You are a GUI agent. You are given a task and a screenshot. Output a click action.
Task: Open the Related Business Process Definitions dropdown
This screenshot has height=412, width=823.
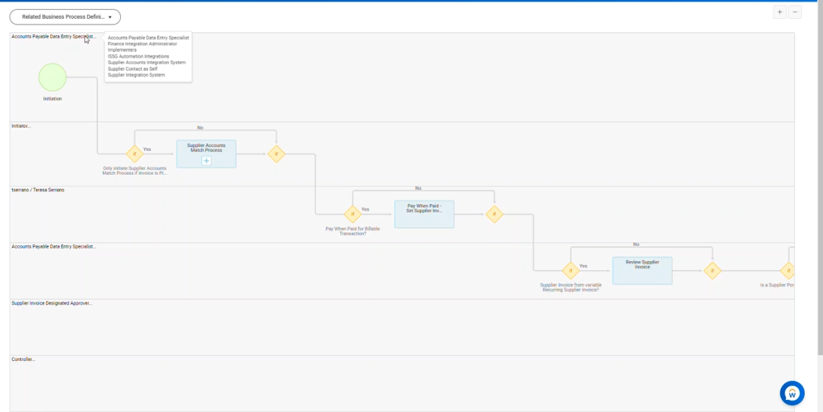tap(65, 17)
